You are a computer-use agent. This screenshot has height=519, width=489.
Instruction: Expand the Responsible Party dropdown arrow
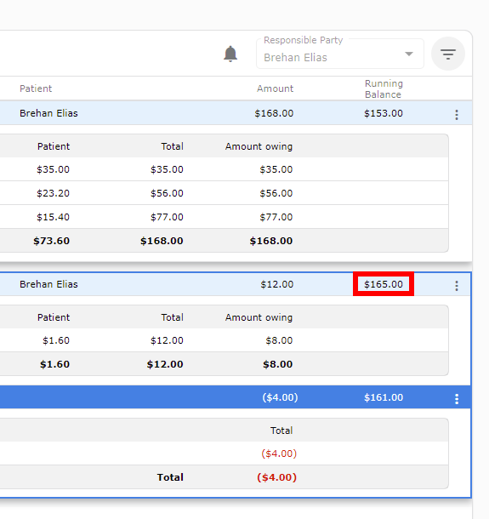click(x=409, y=54)
